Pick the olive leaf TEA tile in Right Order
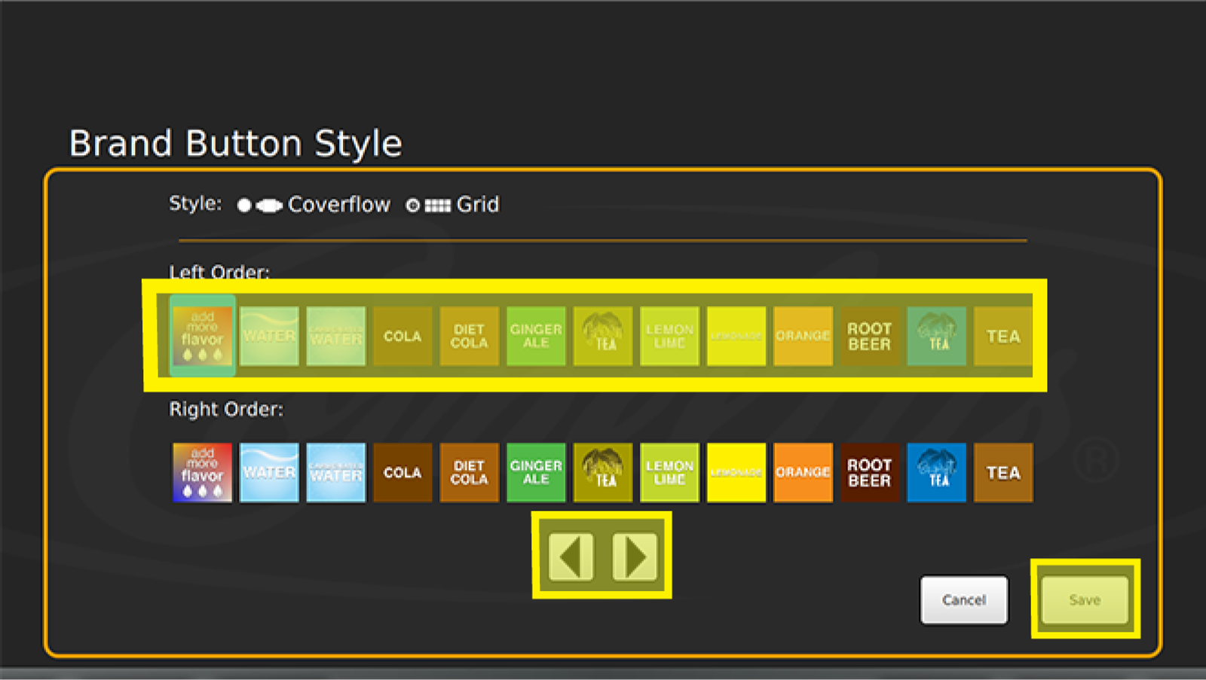This screenshot has height=680, width=1206. [x=602, y=472]
